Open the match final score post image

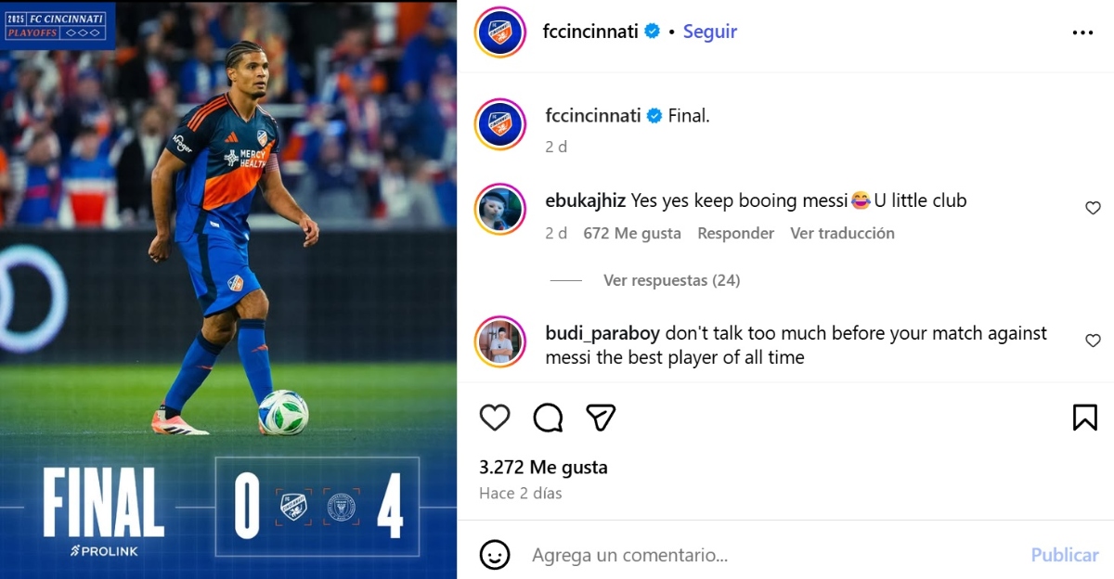[x=228, y=289]
